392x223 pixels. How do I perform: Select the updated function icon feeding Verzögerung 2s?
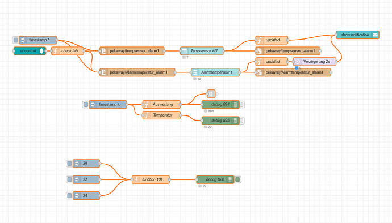260,61
